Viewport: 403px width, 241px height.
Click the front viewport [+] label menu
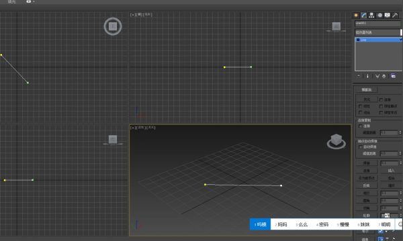click(132, 15)
